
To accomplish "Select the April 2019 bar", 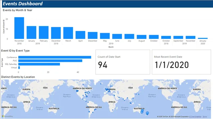I will [x=80, y=35].
